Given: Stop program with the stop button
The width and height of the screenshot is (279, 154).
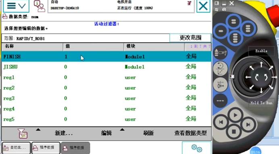Looking at the screenshot, I should pyautogui.click(x=234, y=132).
